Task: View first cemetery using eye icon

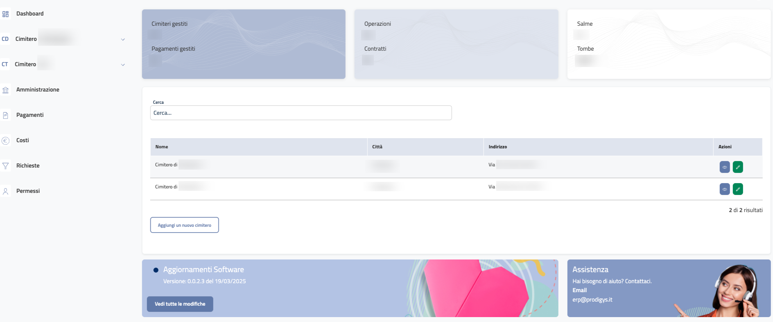Action: (x=724, y=167)
